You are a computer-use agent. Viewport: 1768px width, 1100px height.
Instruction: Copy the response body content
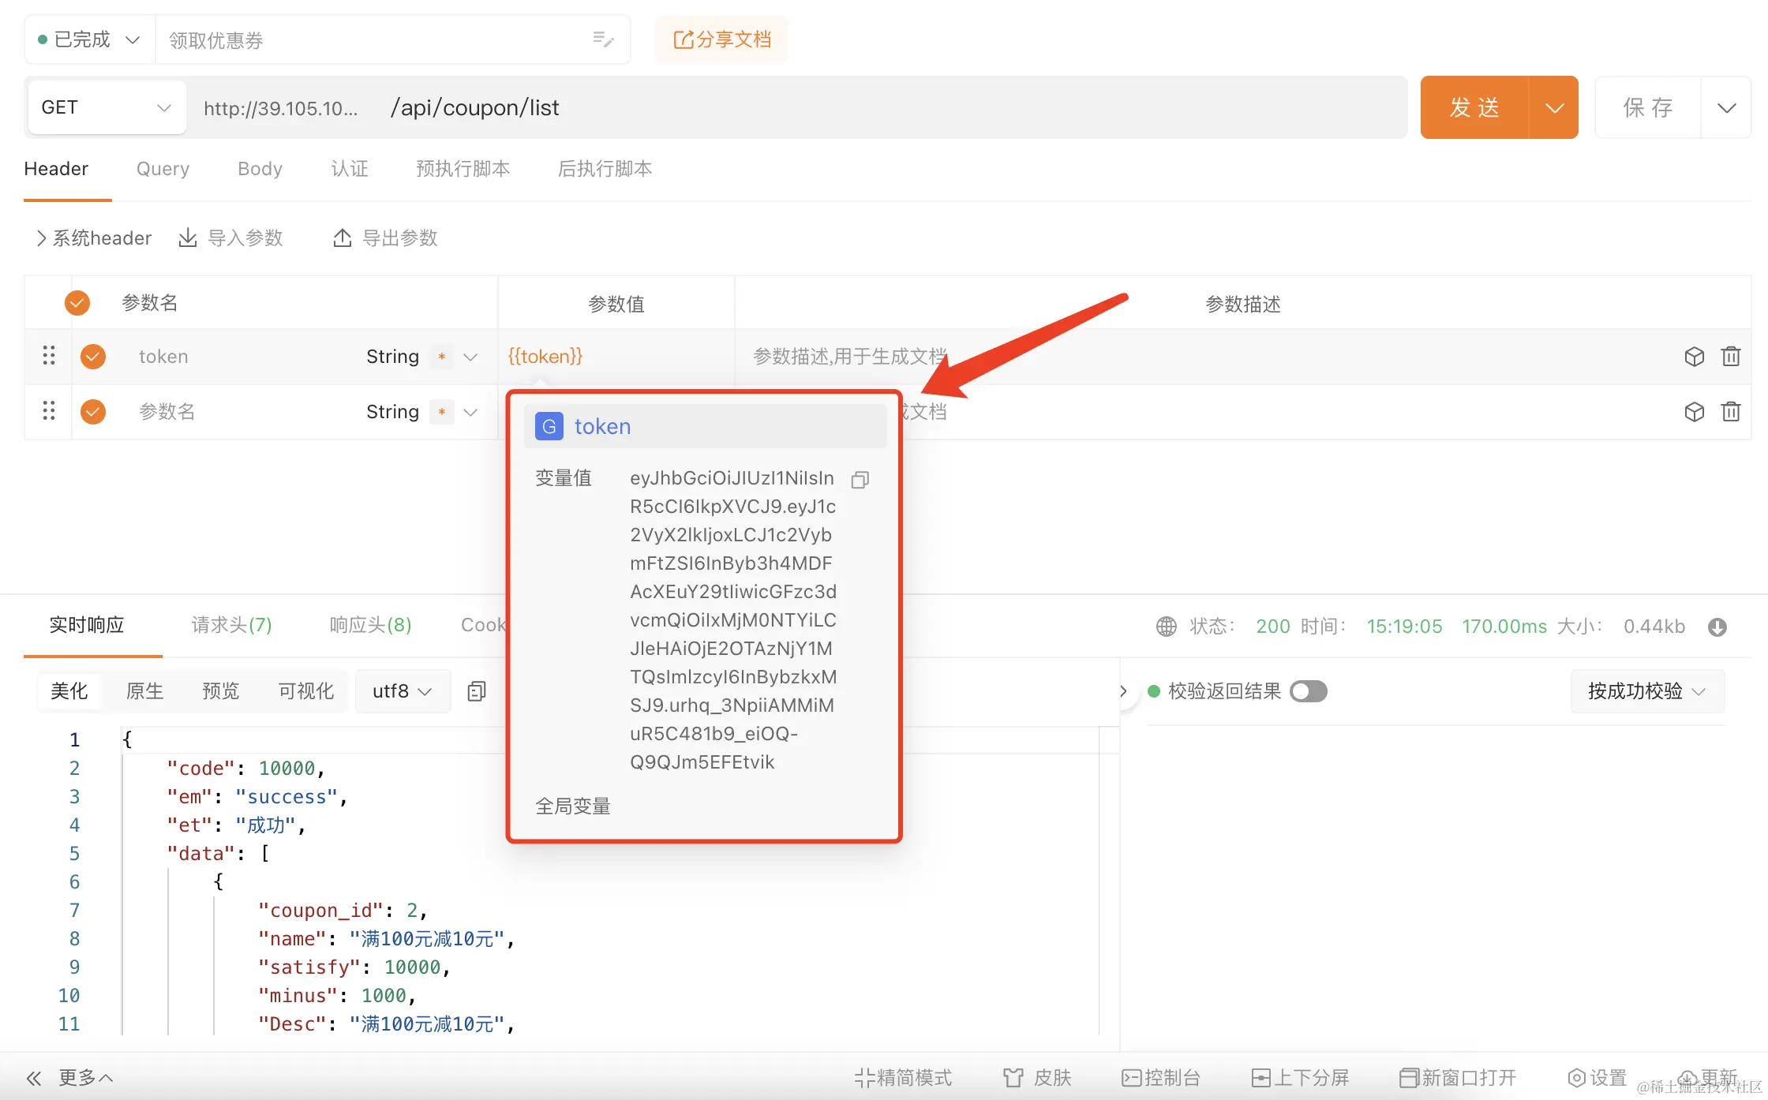pos(476,691)
